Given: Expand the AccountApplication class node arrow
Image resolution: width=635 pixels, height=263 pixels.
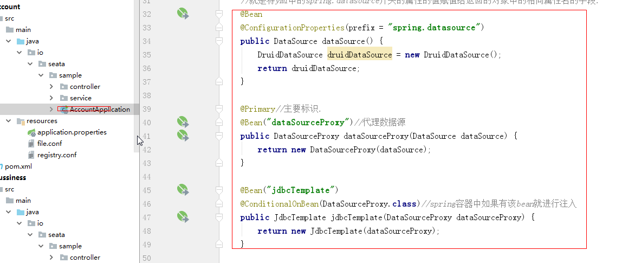Looking at the screenshot, I should [x=51, y=110].
